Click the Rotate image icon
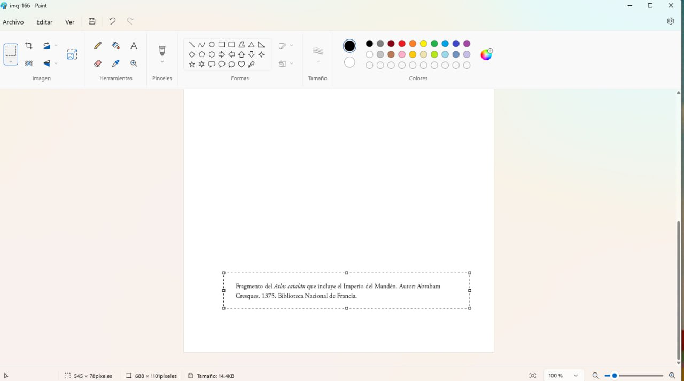684x381 pixels. 47,46
